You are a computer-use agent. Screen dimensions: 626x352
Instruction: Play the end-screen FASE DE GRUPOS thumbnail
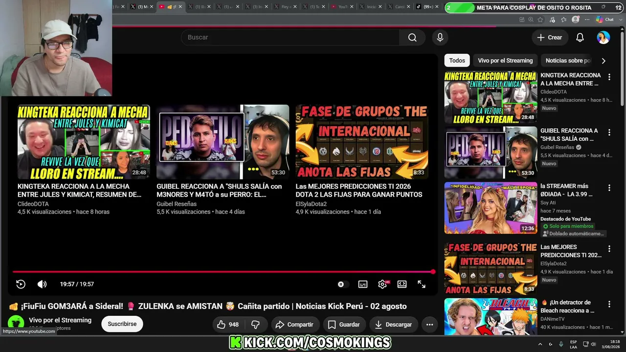tap(362, 142)
